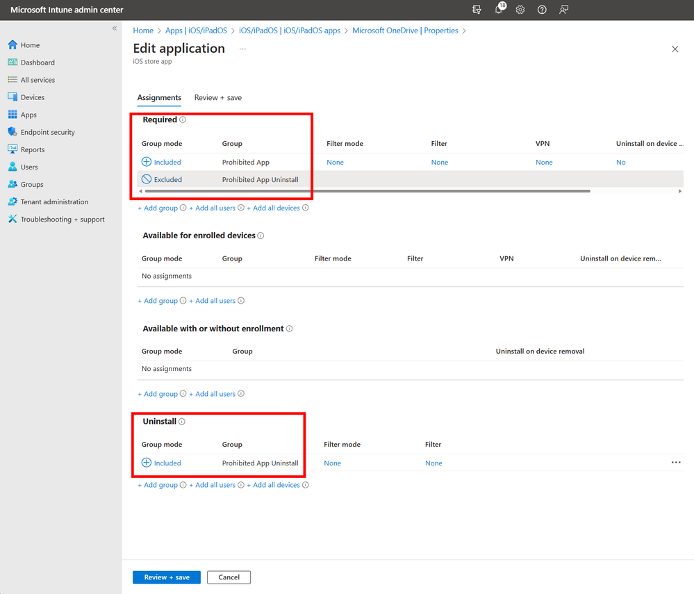694x594 pixels.
Task: Click info icon beside Uninstall Add all devices
Action: 306,485
